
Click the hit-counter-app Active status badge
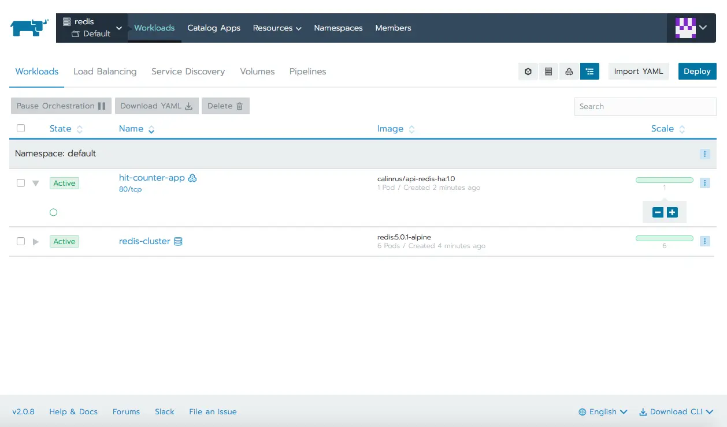[x=64, y=183]
